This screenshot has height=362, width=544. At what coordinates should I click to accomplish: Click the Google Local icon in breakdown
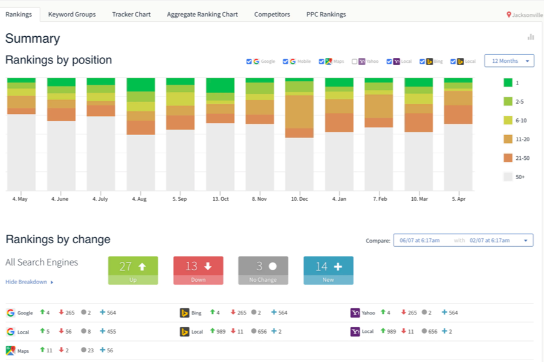pos(10,331)
